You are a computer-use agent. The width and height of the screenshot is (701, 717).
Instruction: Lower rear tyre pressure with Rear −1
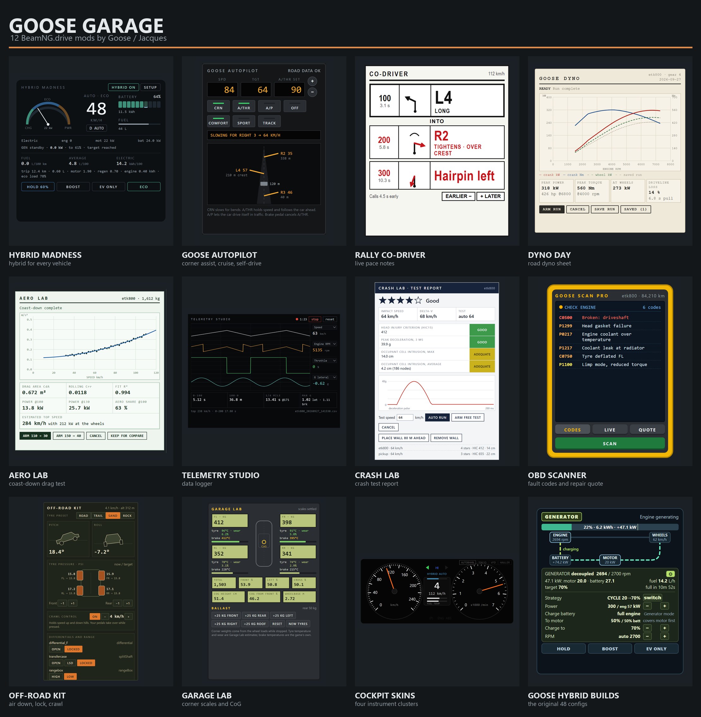[x=118, y=603]
